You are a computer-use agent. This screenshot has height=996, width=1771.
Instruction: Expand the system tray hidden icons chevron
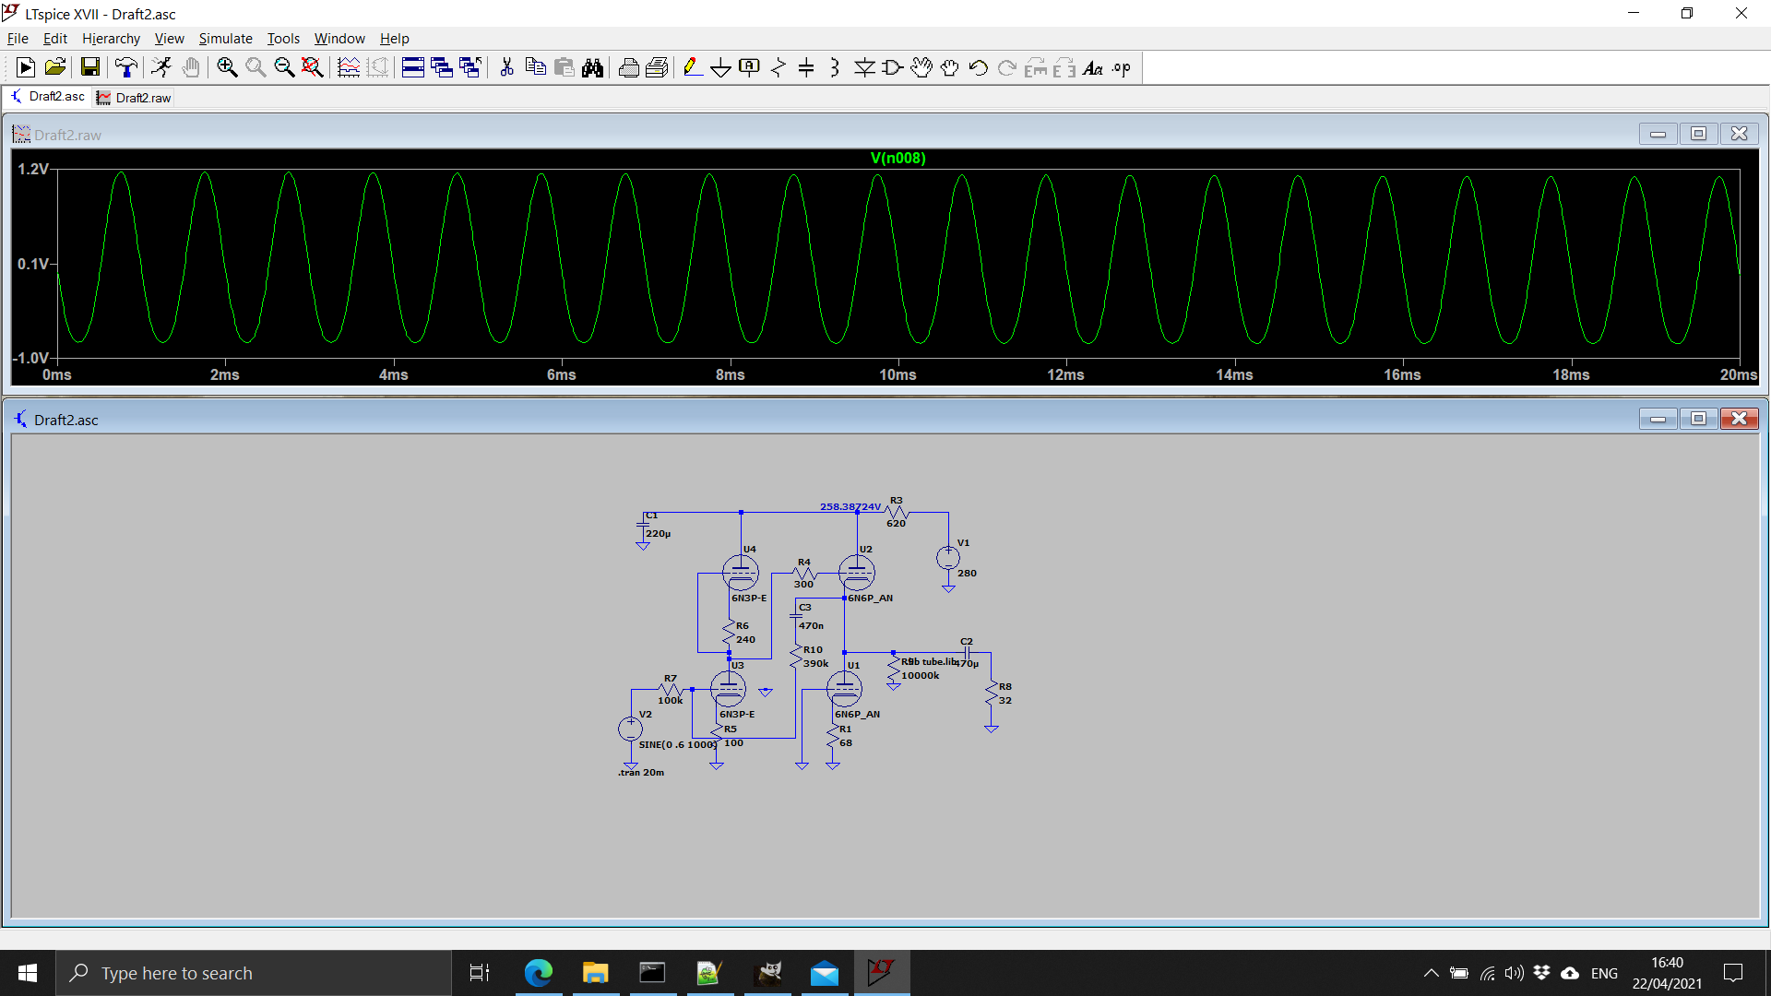pyautogui.click(x=1431, y=973)
